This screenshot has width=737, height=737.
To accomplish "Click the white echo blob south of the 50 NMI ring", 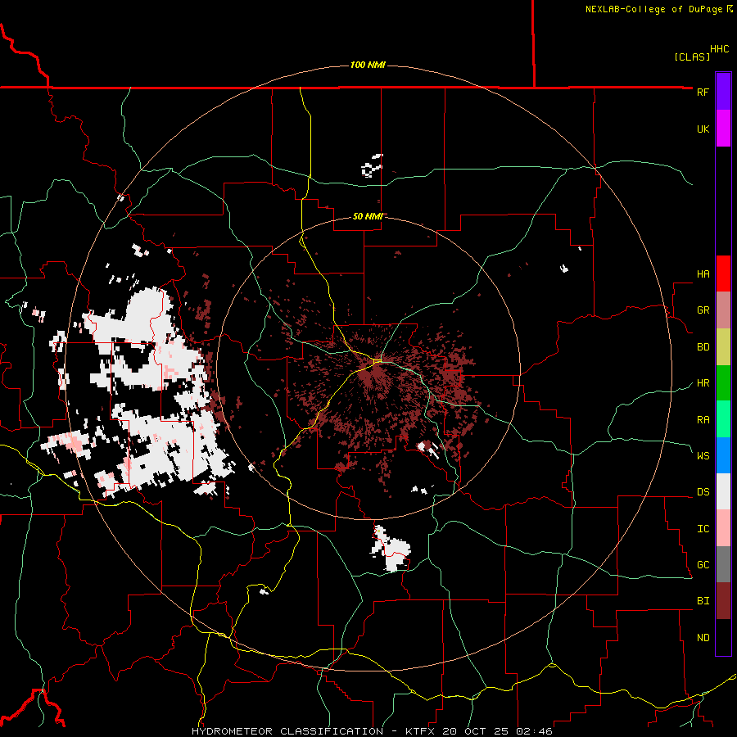I will click(391, 548).
